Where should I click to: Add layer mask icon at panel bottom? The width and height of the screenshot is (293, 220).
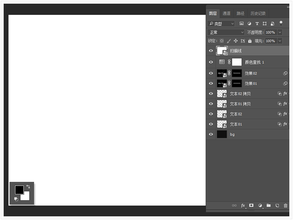point(251,205)
